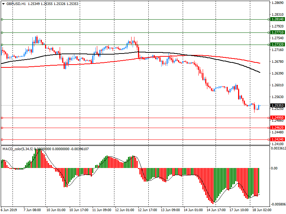Select the 1.24240 red support level label
The width and height of the screenshot is (286, 214).
pos(277,139)
